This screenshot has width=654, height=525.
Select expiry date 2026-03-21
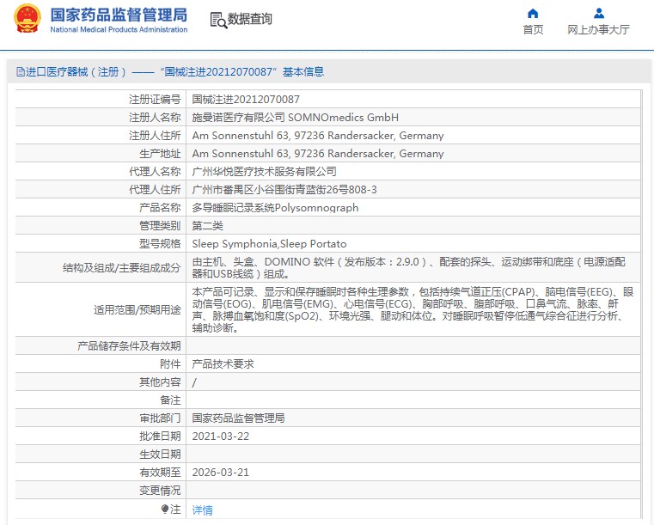(x=221, y=472)
